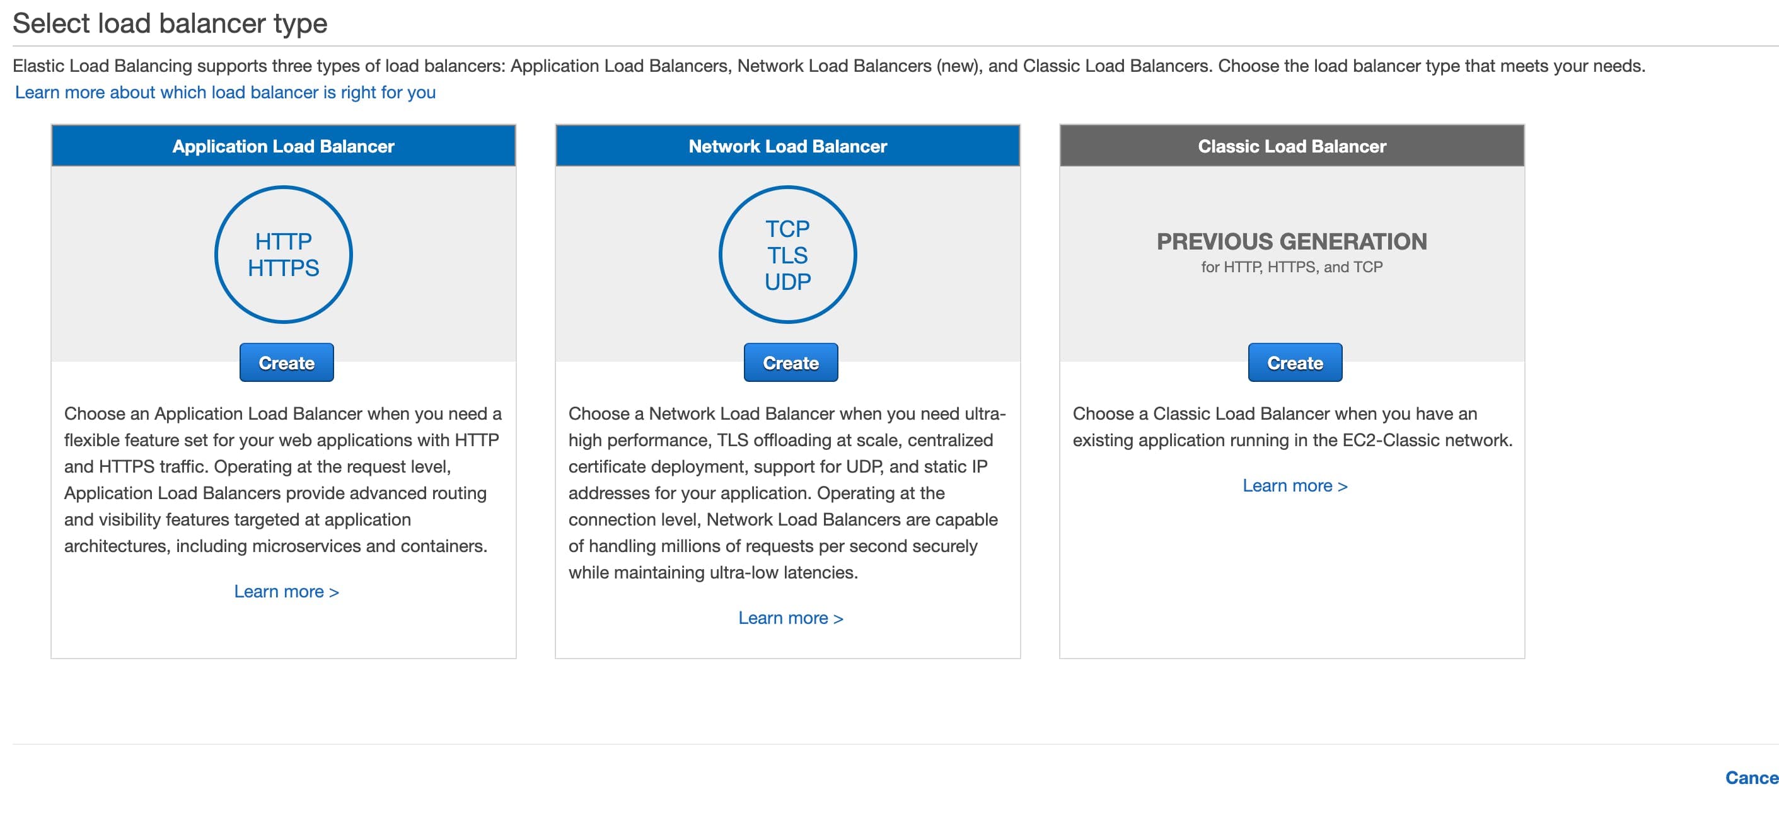Open Learn more link for Classic Load Balancer
1779x818 pixels.
[x=1295, y=485]
